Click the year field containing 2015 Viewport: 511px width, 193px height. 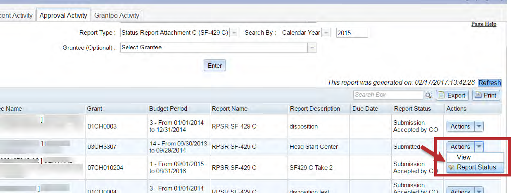click(x=352, y=33)
